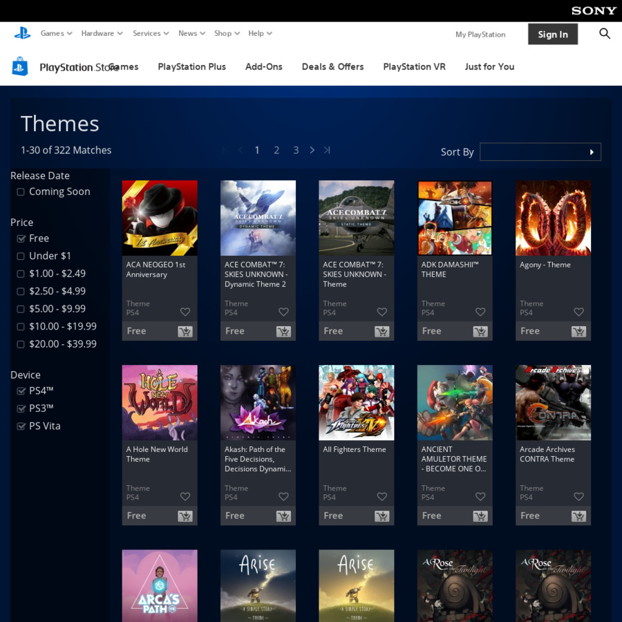
Task: Wishlist heart for All Fighters Theme
Action: pyautogui.click(x=381, y=497)
